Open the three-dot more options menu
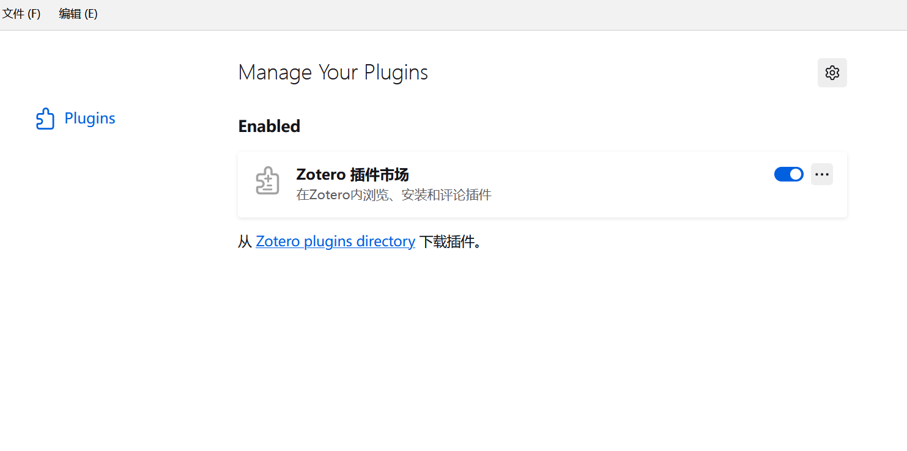The image size is (907, 451). pyautogui.click(x=822, y=174)
